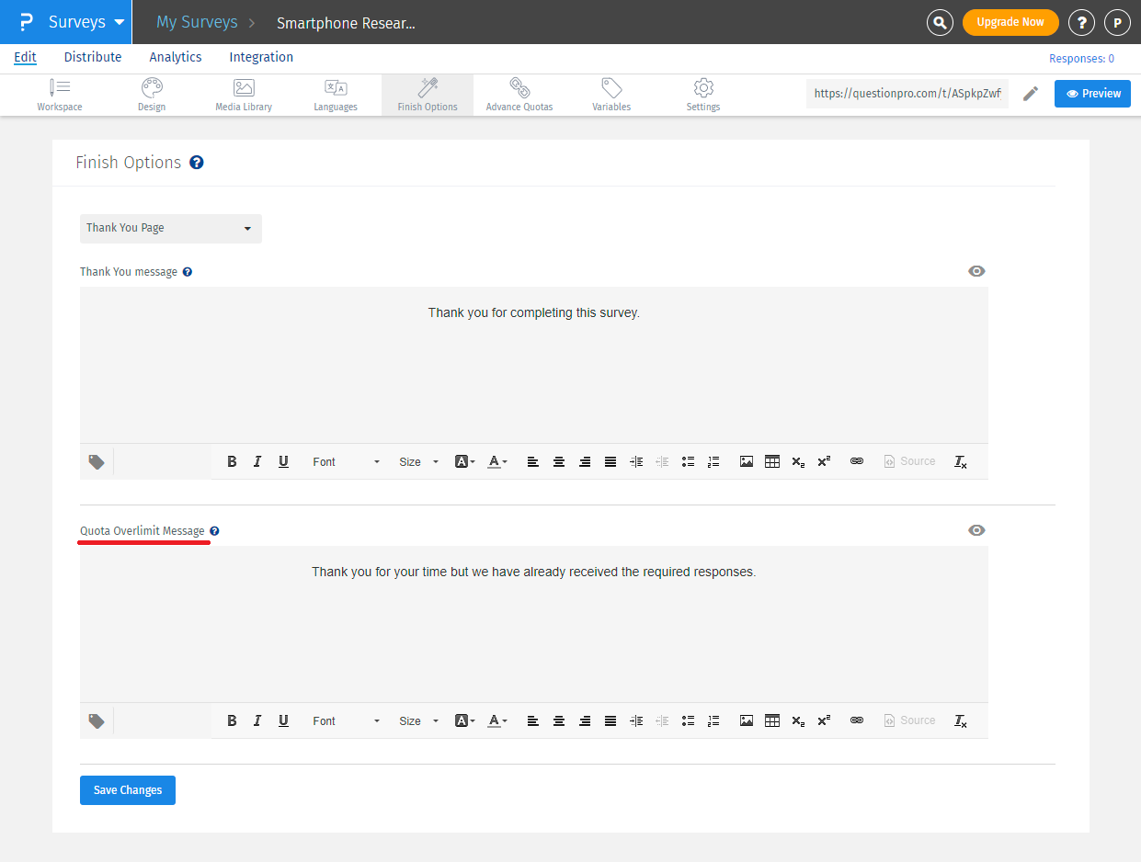Click the Preview button
Image resolution: width=1141 pixels, height=862 pixels.
point(1092,94)
